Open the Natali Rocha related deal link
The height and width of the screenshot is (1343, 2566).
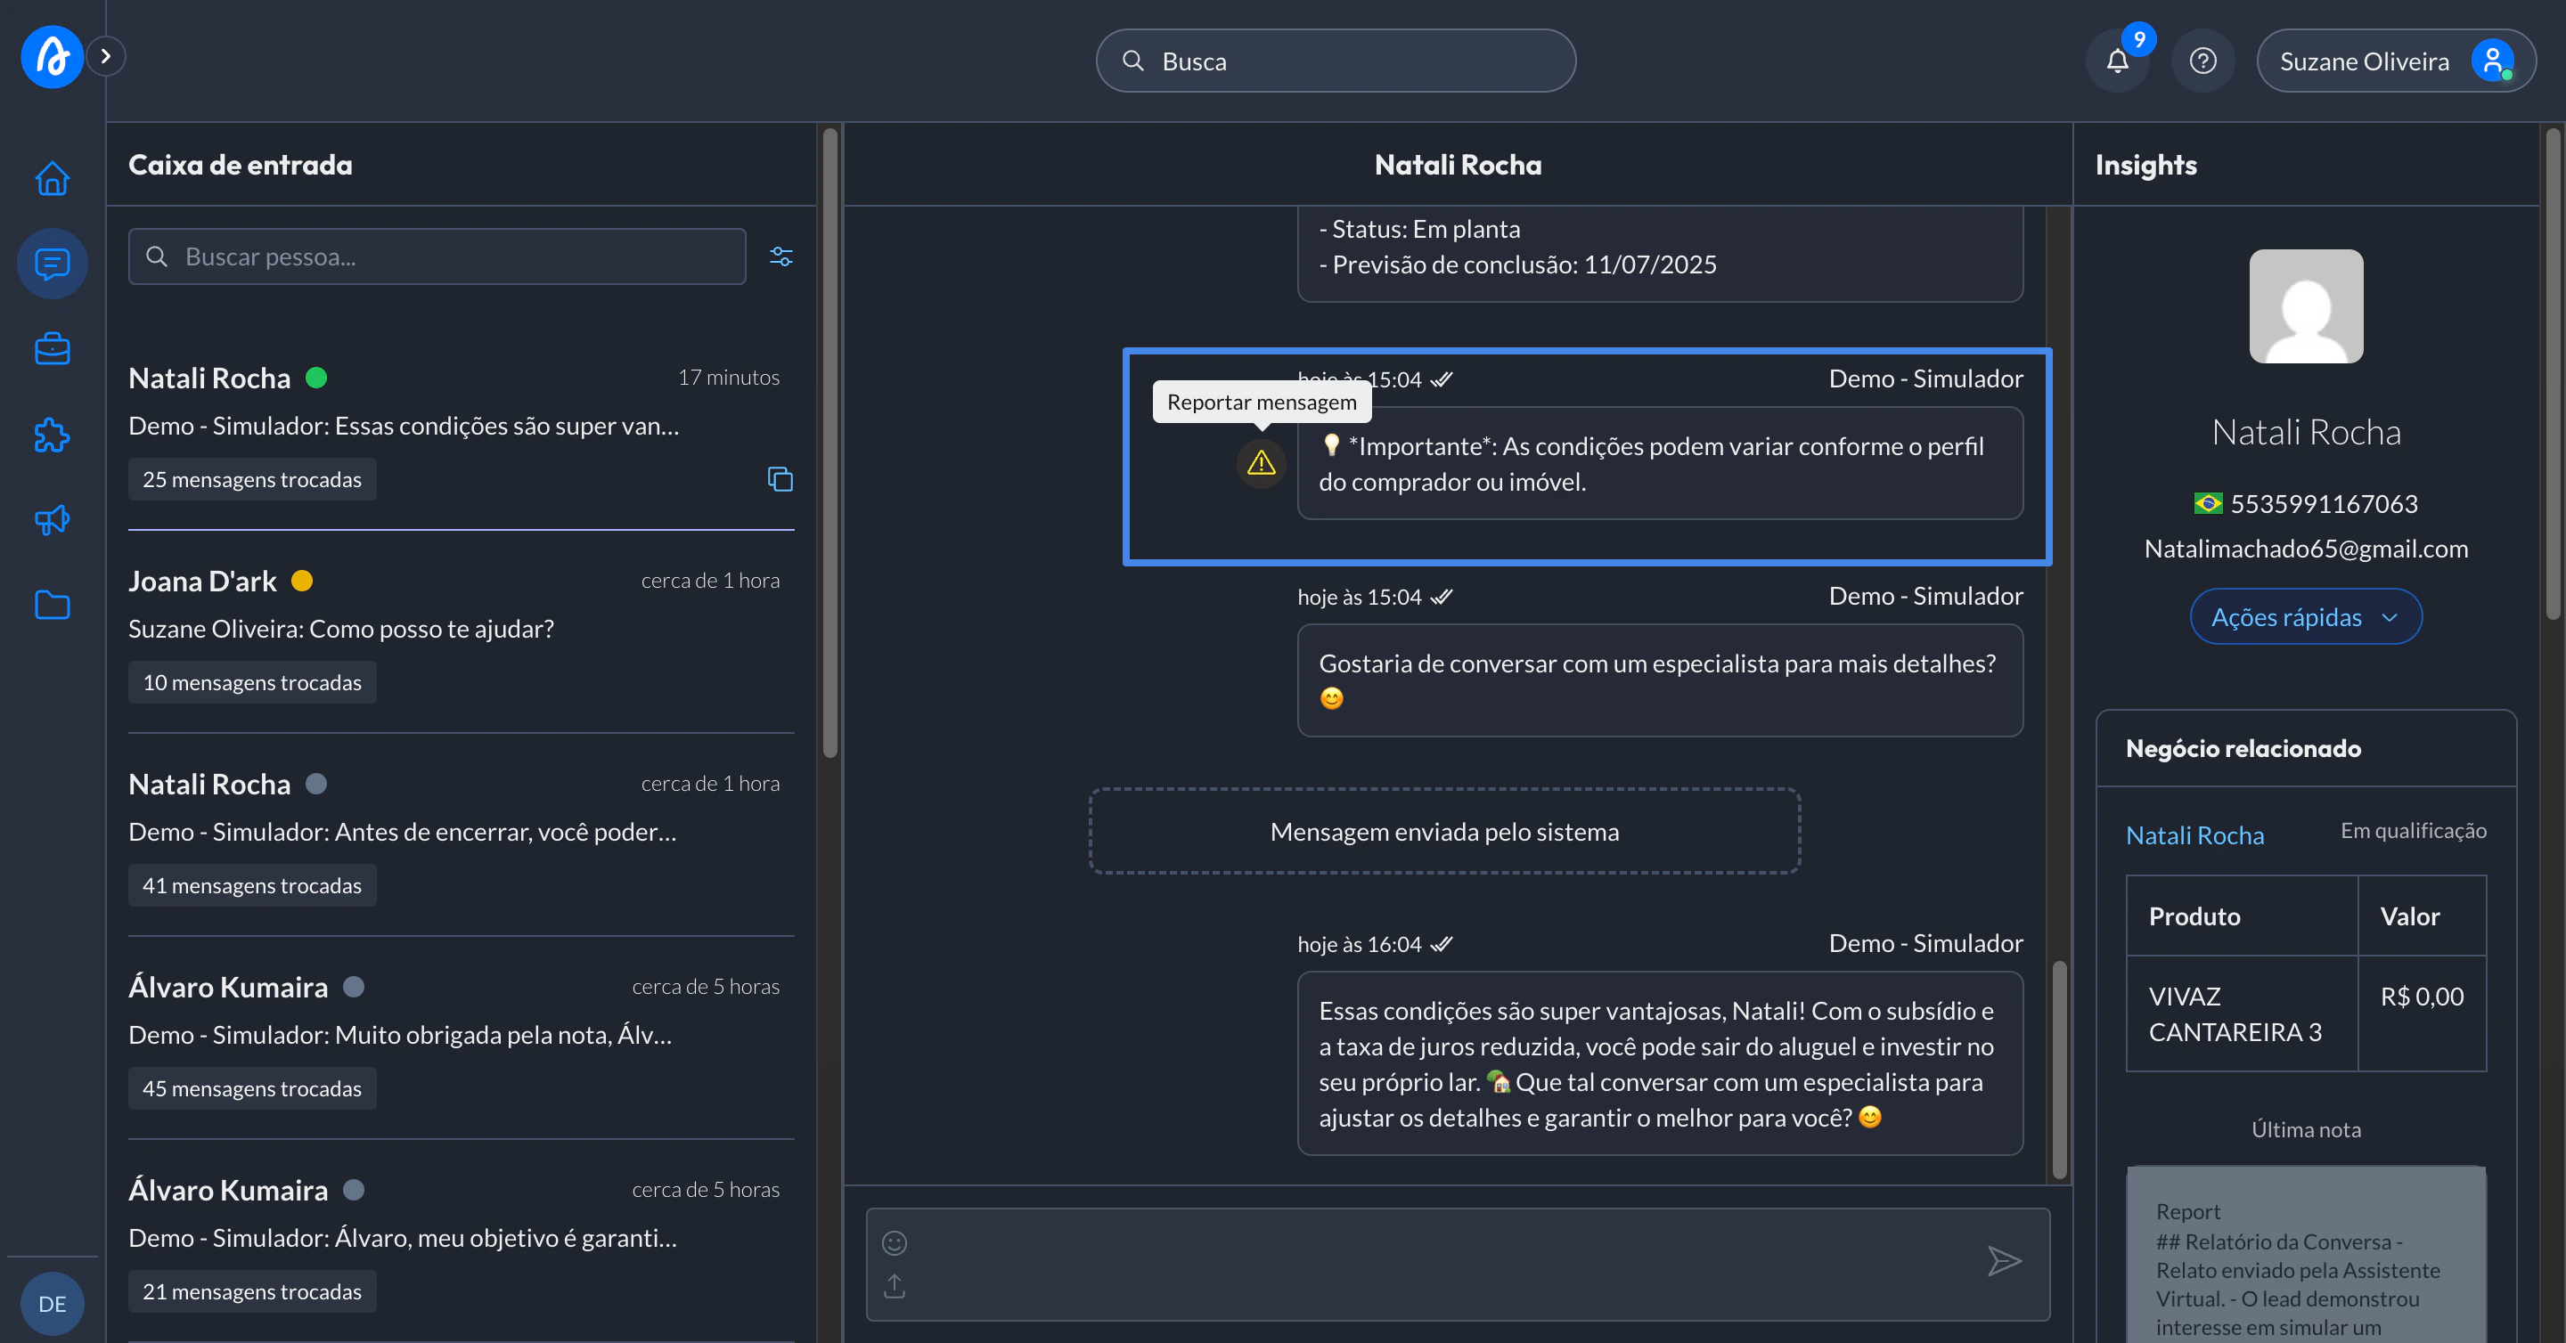coord(2194,835)
